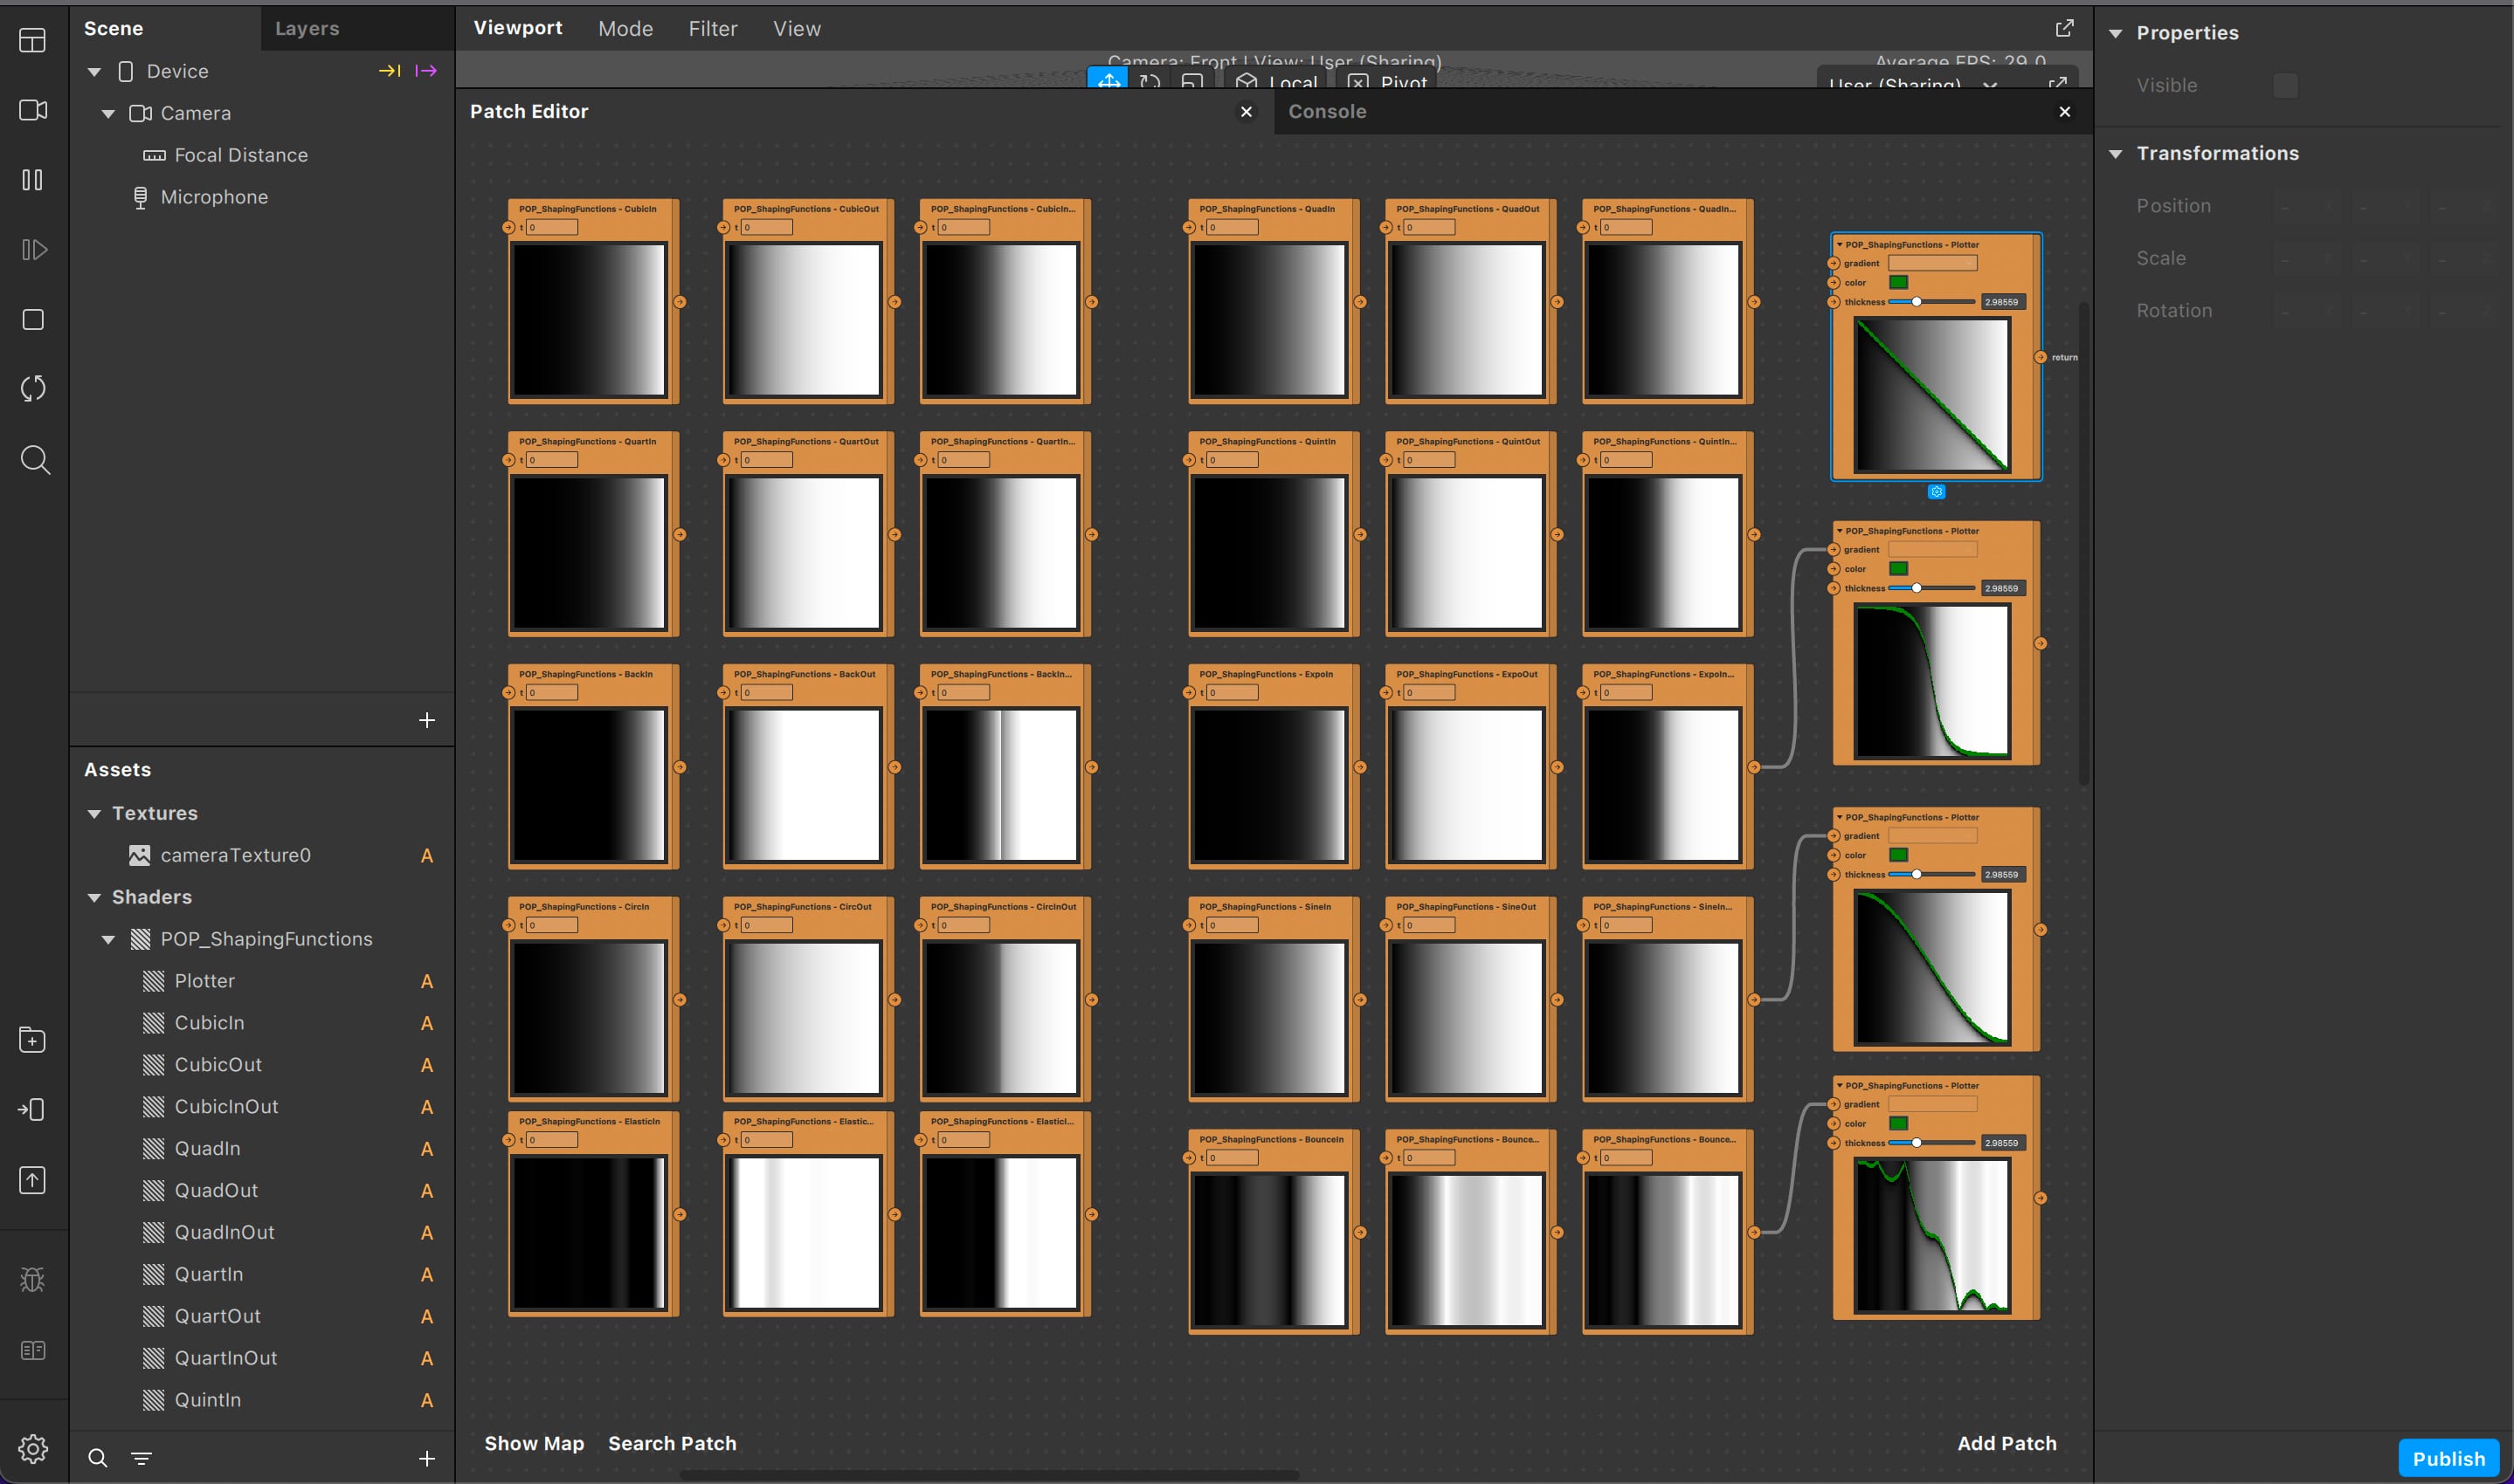Click the Publish button
This screenshot has width=2514, height=1484.
point(2447,1459)
